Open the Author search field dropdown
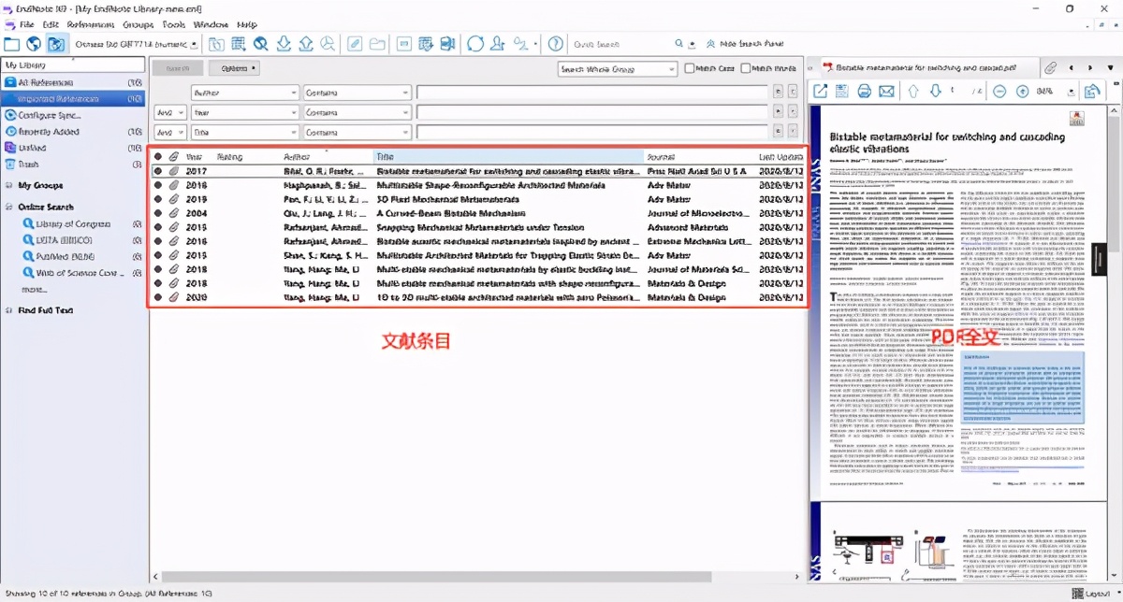 point(244,93)
